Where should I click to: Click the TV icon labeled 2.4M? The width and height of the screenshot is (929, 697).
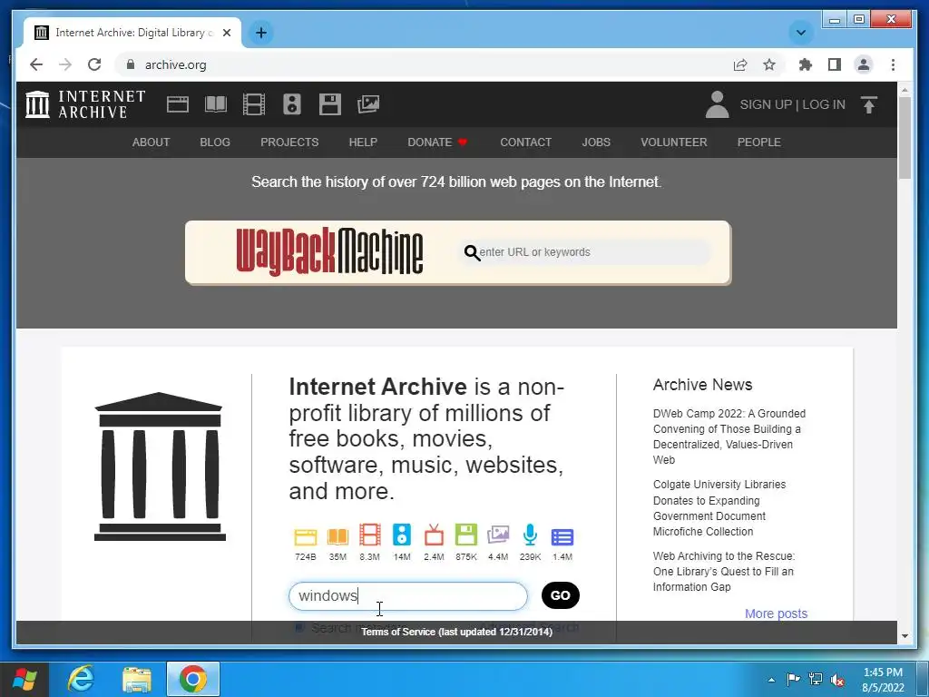(434, 535)
